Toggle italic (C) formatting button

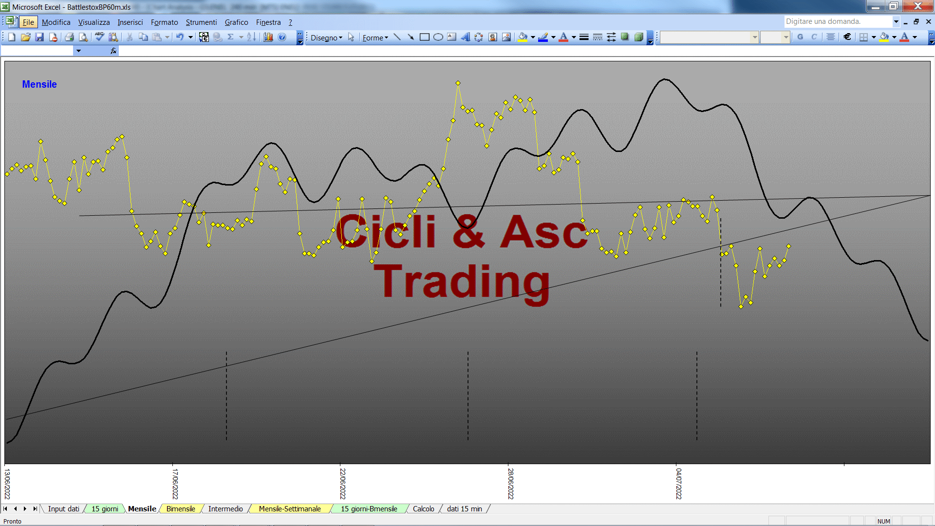pos(814,37)
